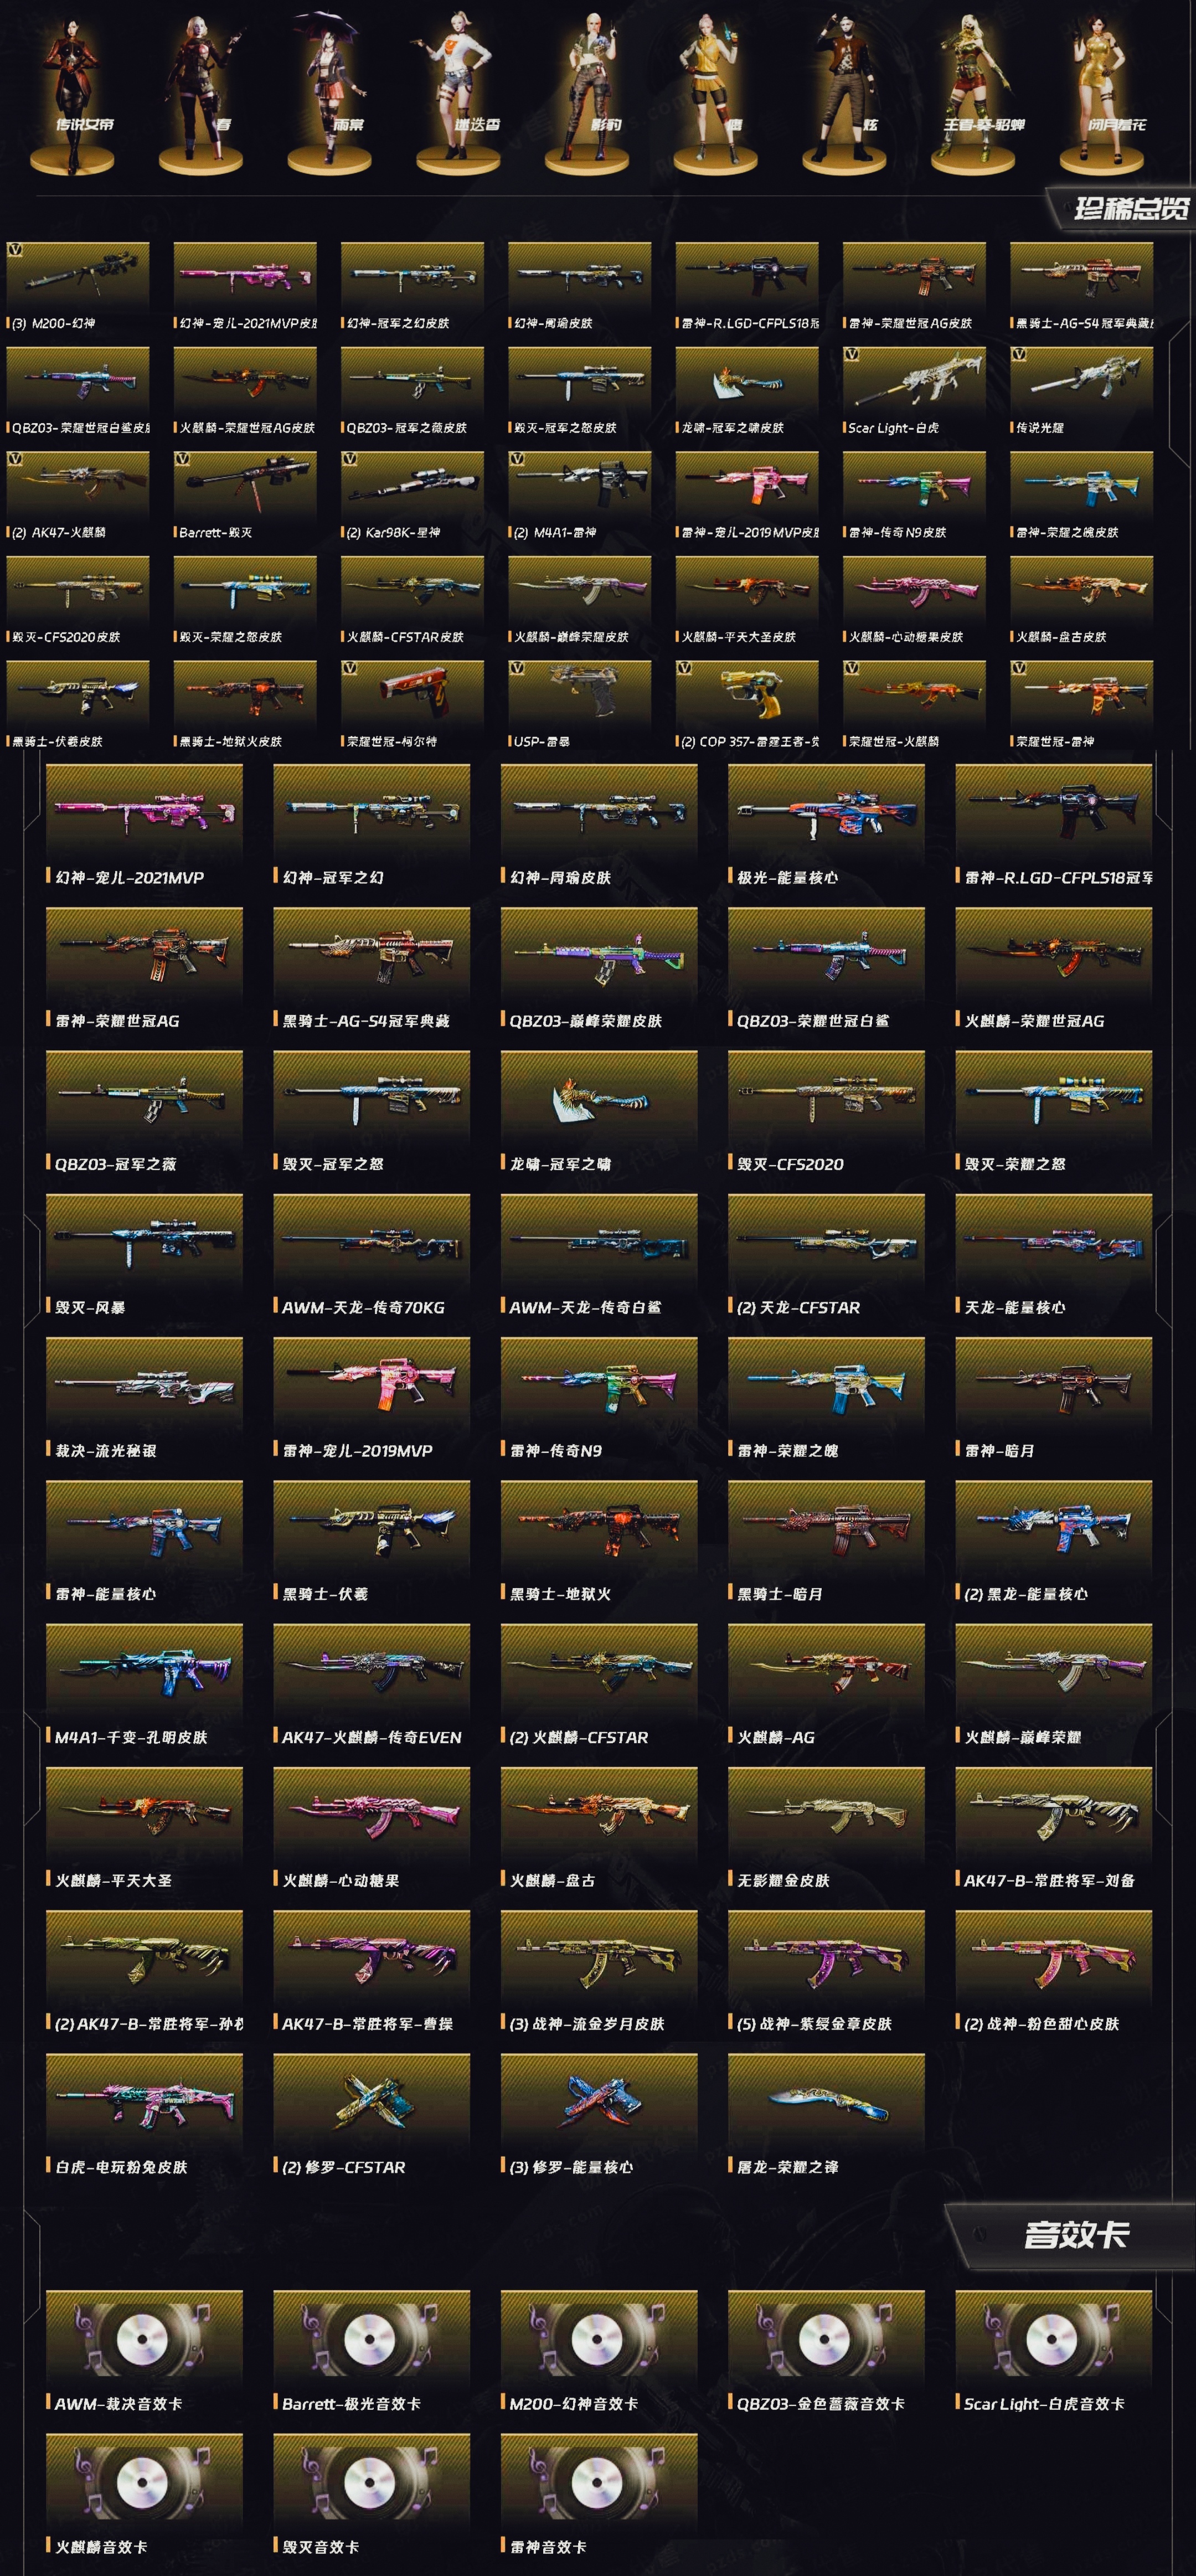Open the M200-幻神音效卡 sound card
The image size is (1196, 2576).
[x=599, y=2339]
